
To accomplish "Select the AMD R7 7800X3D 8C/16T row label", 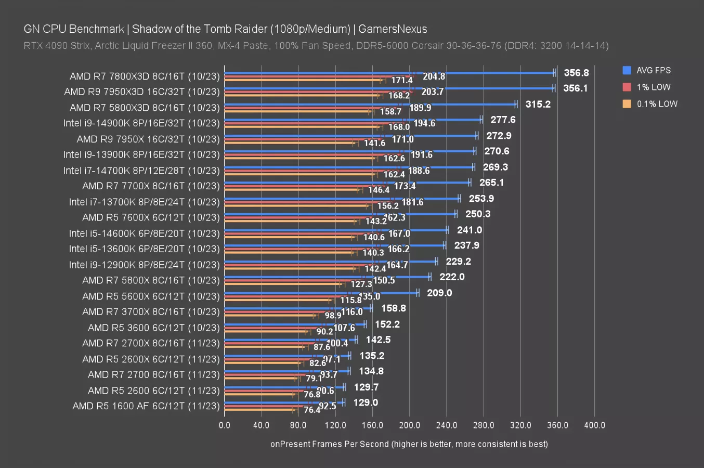I will pos(145,76).
